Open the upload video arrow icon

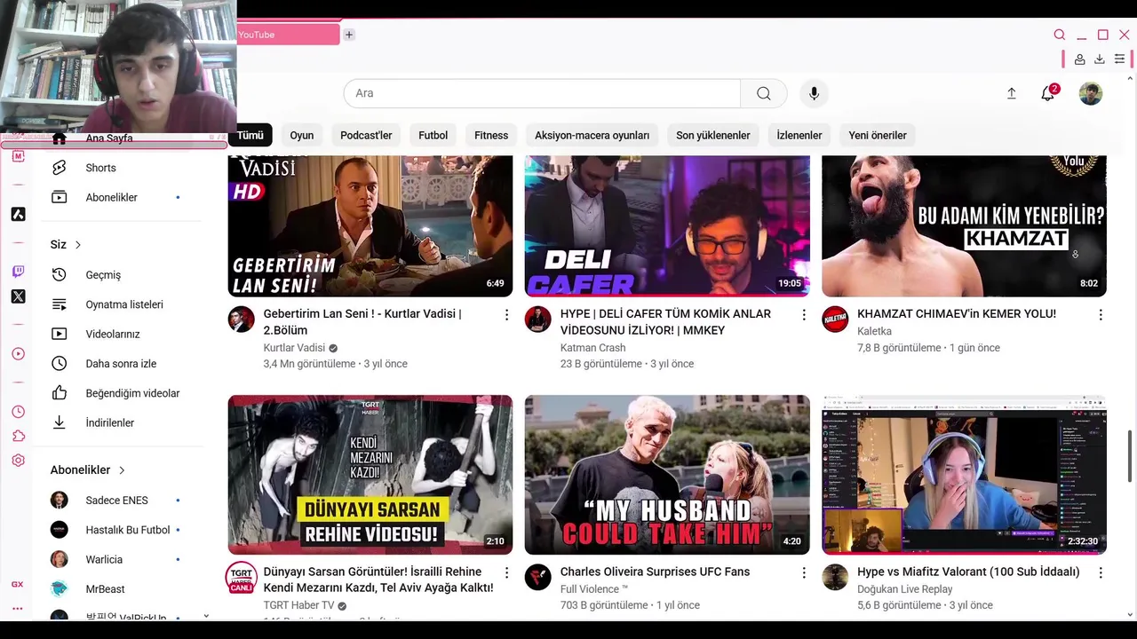pyautogui.click(x=1011, y=93)
